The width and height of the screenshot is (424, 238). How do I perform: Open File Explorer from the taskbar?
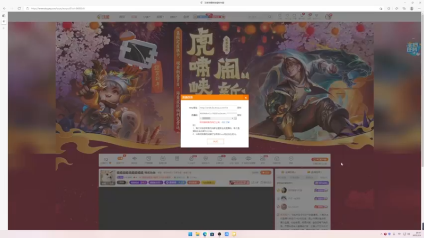click(197, 234)
